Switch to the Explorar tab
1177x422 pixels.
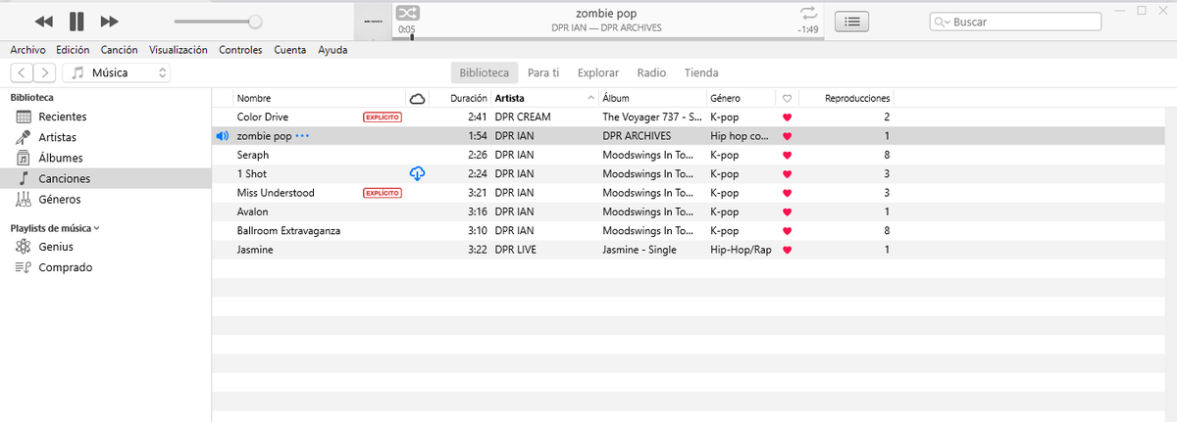pos(598,72)
